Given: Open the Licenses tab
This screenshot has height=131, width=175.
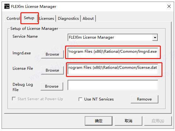Looking at the screenshot, I should click(x=46, y=19).
